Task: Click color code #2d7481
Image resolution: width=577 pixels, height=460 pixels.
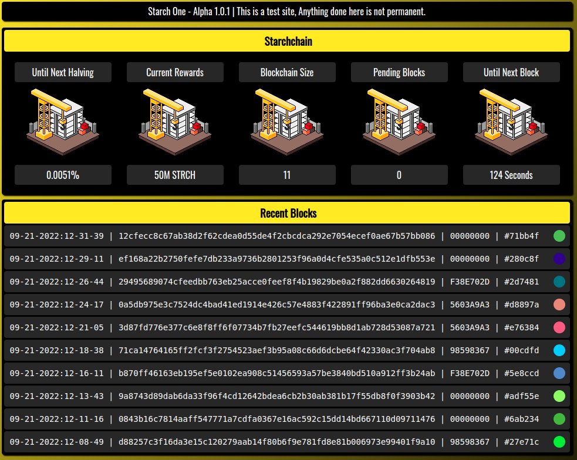Action: [521, 282]
